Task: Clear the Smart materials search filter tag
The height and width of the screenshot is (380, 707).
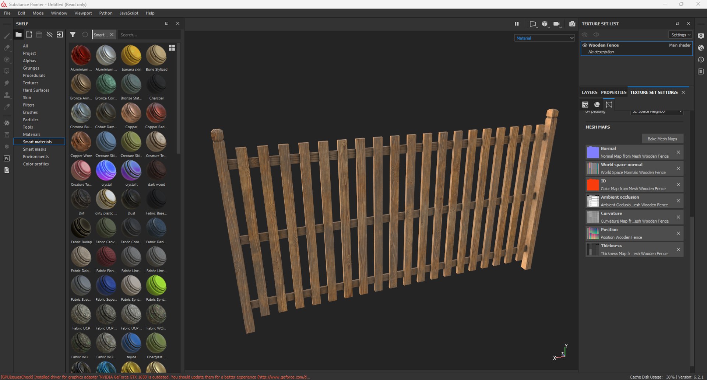Action: [x=112, y=35]
